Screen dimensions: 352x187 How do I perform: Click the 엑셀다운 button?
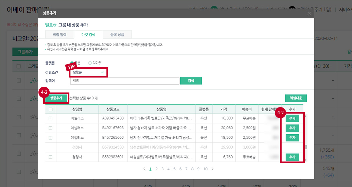296,98
